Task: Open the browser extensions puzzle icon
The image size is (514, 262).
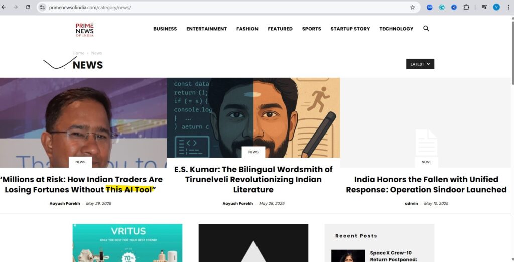Action: pos(466,7)
